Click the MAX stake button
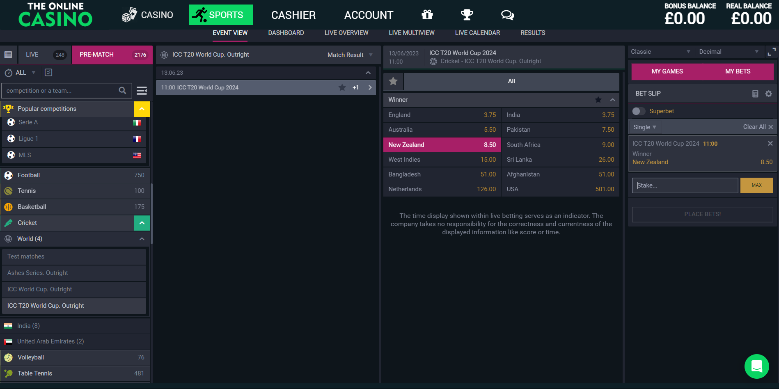This screenshot has width=779, height=389. (756, 185)
